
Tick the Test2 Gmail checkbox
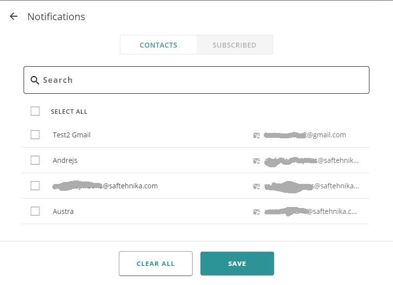pos(35,134)
